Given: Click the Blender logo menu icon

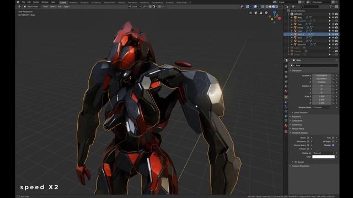Looking at the screenshot, I should 18,2.
